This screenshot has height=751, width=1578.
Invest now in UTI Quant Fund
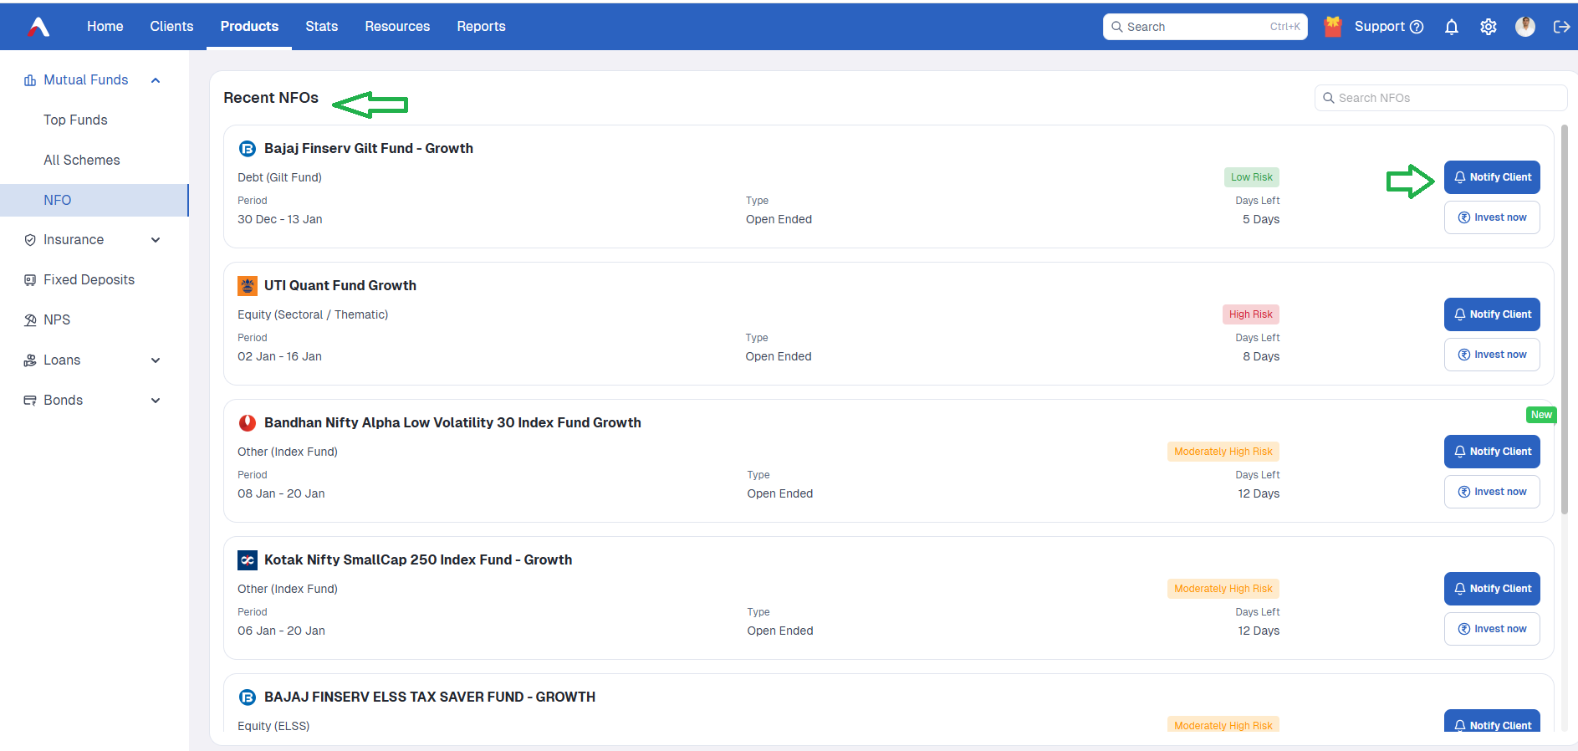pos(1492,355)
